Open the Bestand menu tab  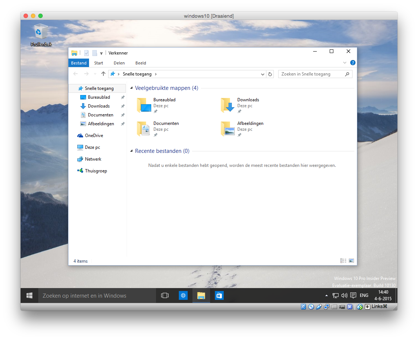click(x=79, y=63)
